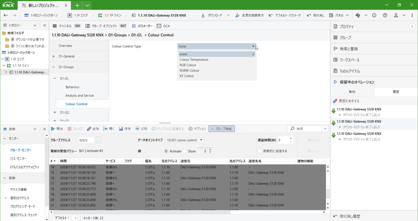Open the more options kebab menu

(412, 16)
